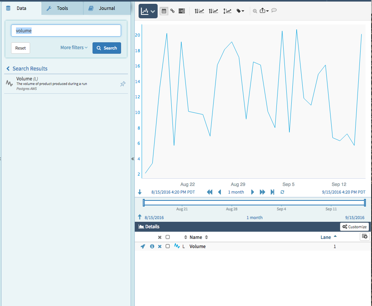Screen dimensions: 372x306
Task: Expand the More filters dropdown
Action: click(74, 48)
